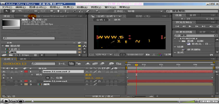
Task: Collapse the 过渡 effects category
Action: point(175,47)
